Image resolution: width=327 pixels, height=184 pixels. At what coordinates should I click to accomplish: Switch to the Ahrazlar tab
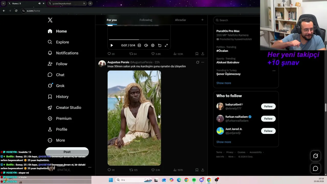(180, 20)
